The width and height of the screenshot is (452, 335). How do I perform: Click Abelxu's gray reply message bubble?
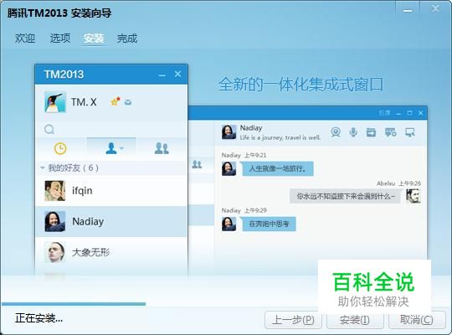[346, 196]
